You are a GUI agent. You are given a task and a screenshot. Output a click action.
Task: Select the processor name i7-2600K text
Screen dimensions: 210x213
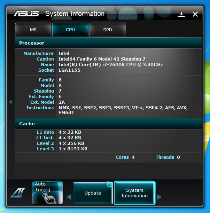click(111, 65)
